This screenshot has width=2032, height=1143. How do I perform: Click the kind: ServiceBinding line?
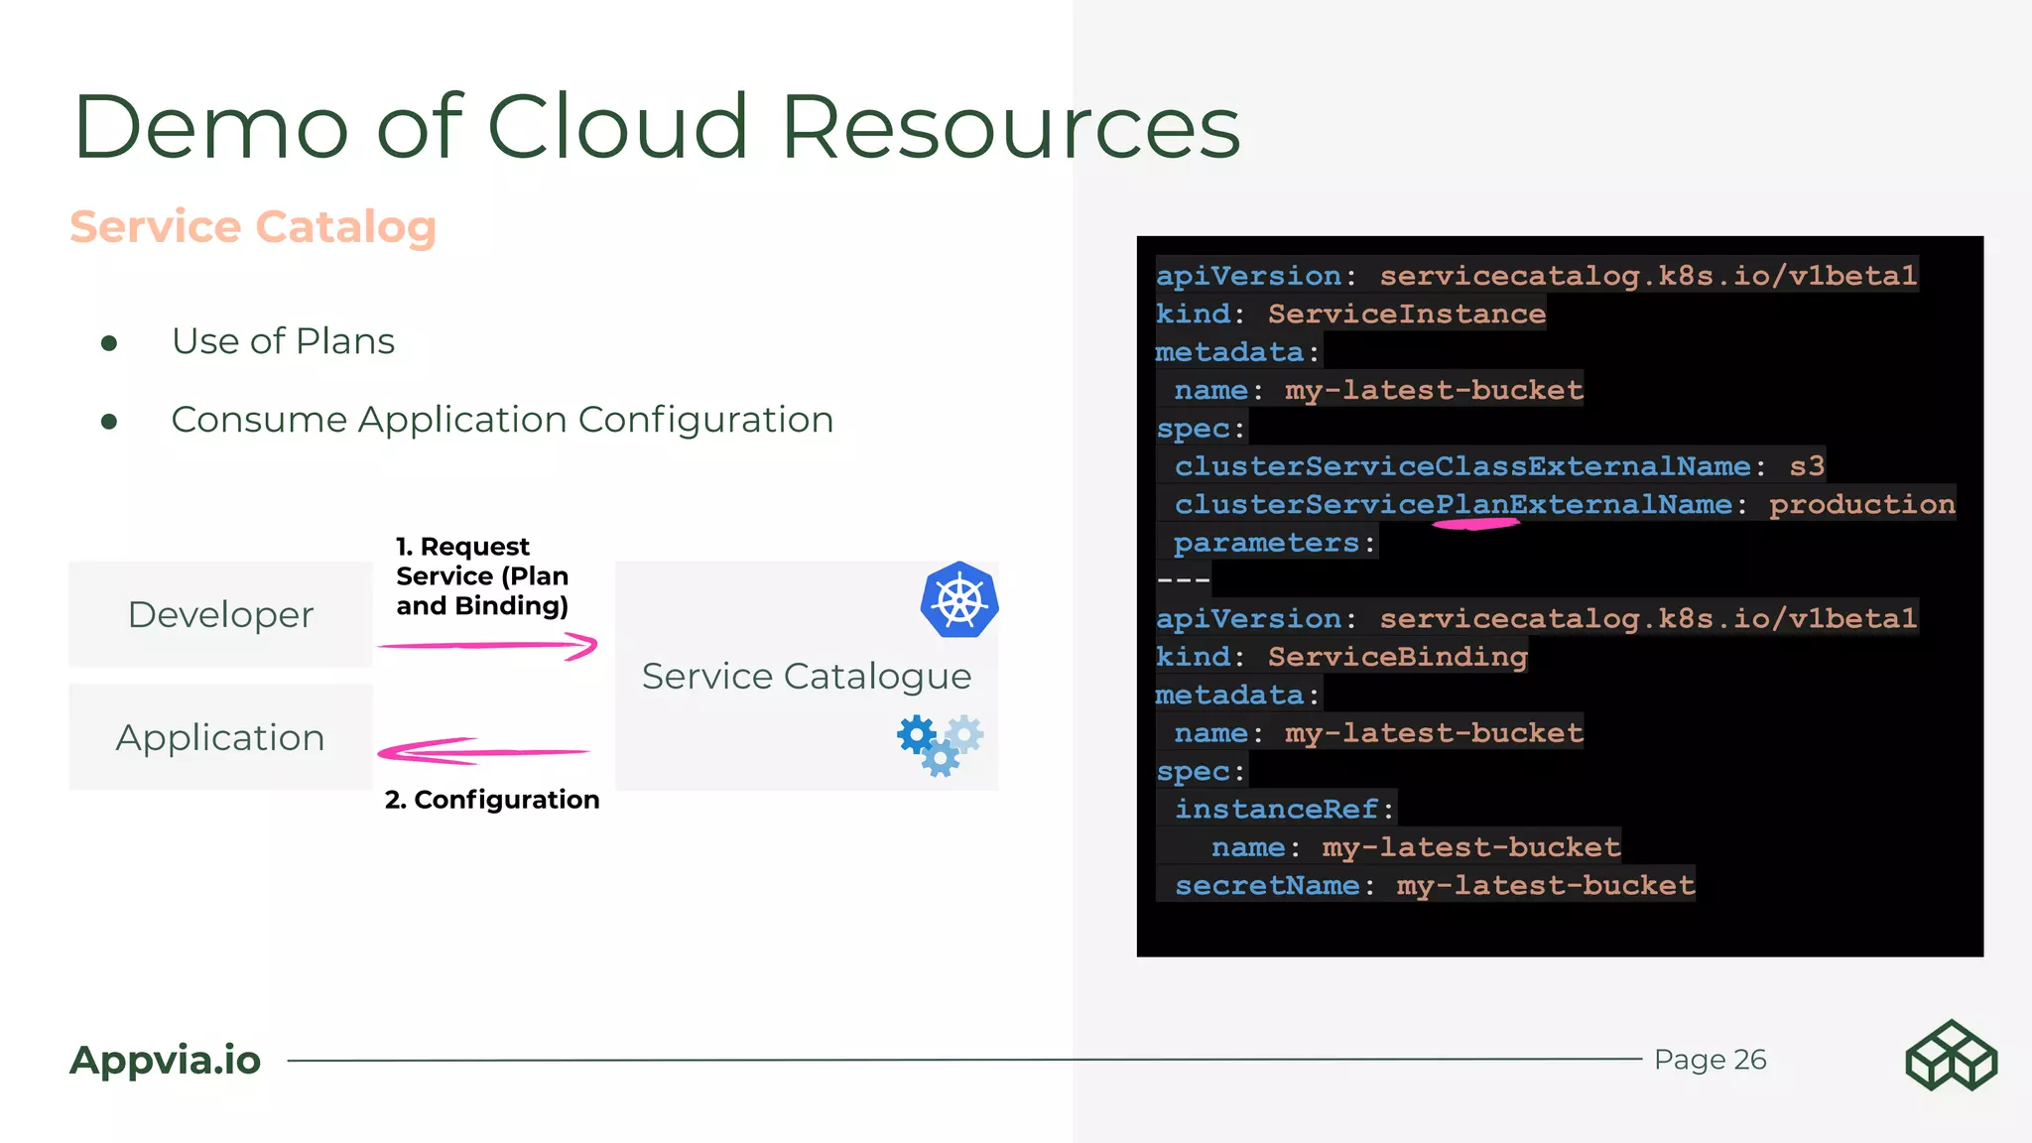1341,657
